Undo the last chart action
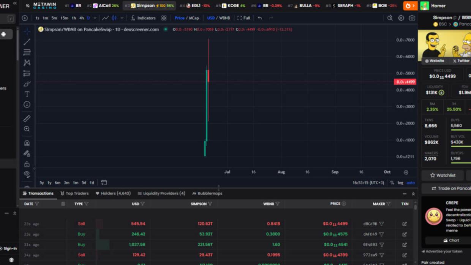The image size is (471, 265). pos(260,18)
